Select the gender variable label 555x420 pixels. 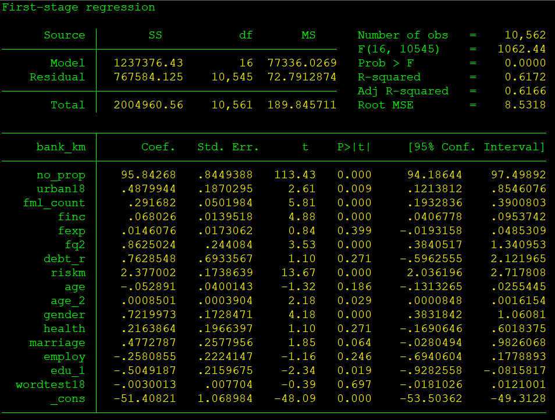click(x=65, y=315)
